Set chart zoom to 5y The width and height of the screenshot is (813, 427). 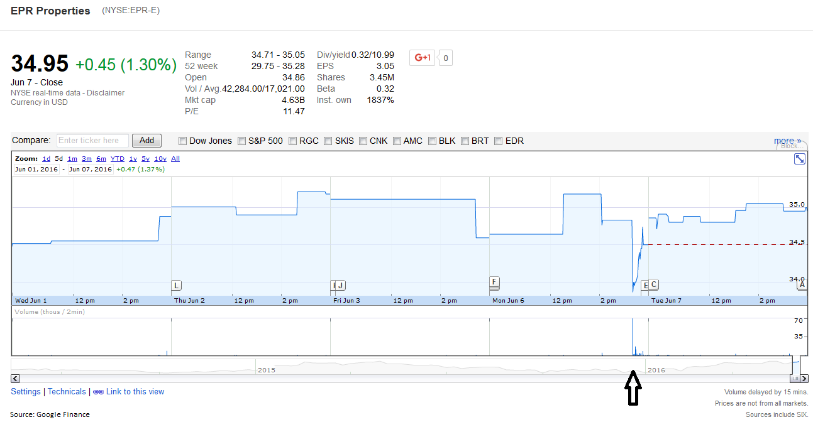coord(145,159)
